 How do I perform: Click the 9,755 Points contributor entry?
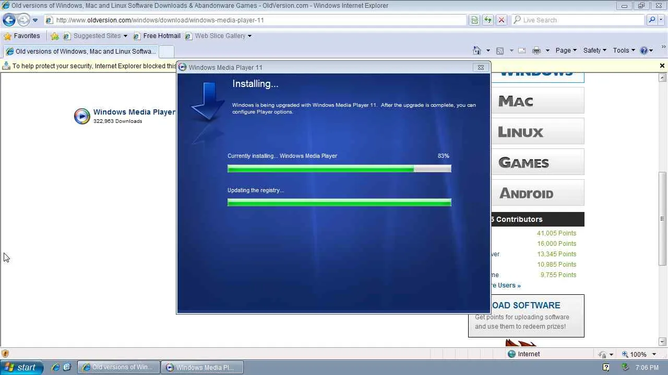click(558, 275)
